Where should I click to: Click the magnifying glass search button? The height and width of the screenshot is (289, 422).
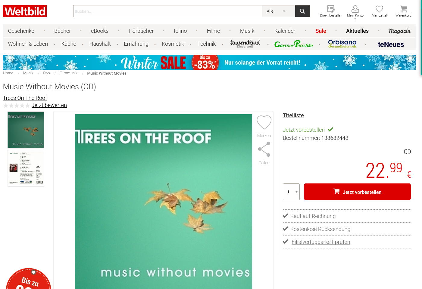point(302,11)
